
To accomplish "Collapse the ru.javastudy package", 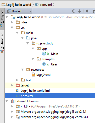I will (x=28, y=43).
